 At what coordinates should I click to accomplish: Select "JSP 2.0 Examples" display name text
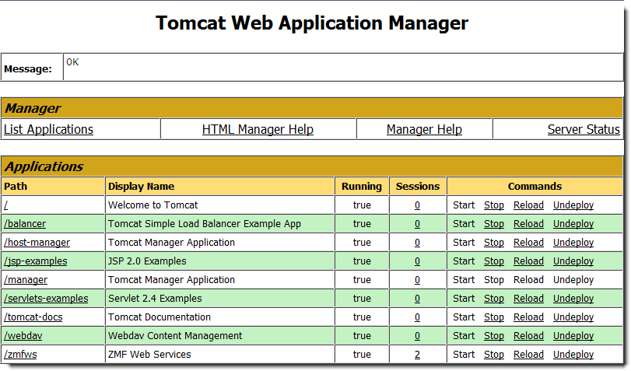pos(147,261)
